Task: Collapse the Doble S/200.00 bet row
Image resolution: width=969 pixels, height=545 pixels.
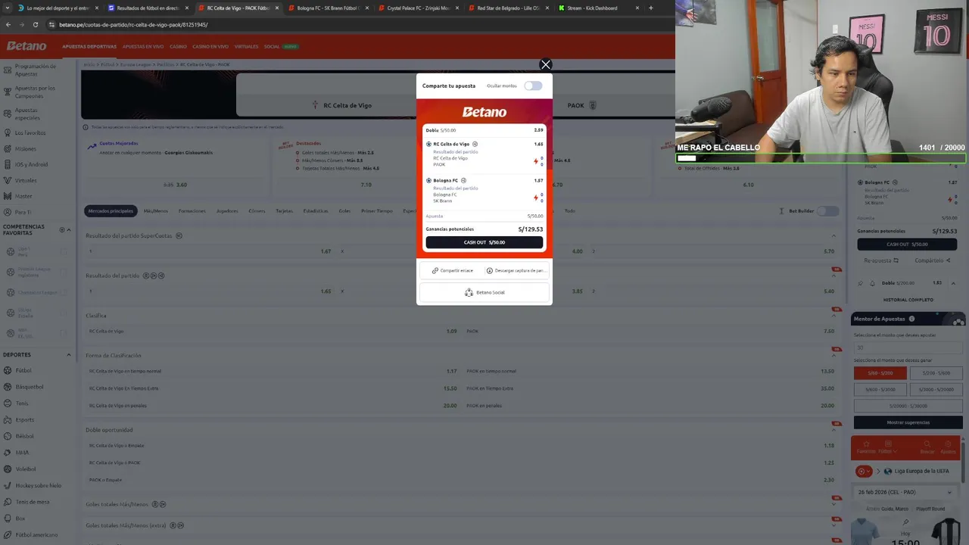Action: click(x=953, y=283)
